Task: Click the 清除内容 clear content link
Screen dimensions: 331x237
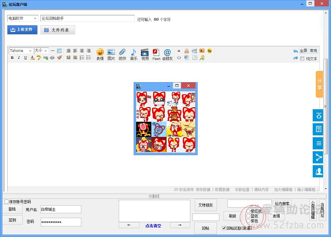Action: coord(261,190)
